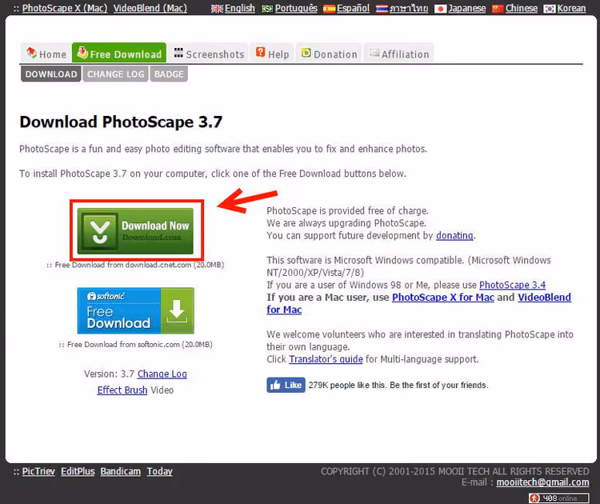The width and height of the screenshot is (600, 504).
Task: Open PhotoScape X (Mac) link in header
Action: (x=65, y=8)
